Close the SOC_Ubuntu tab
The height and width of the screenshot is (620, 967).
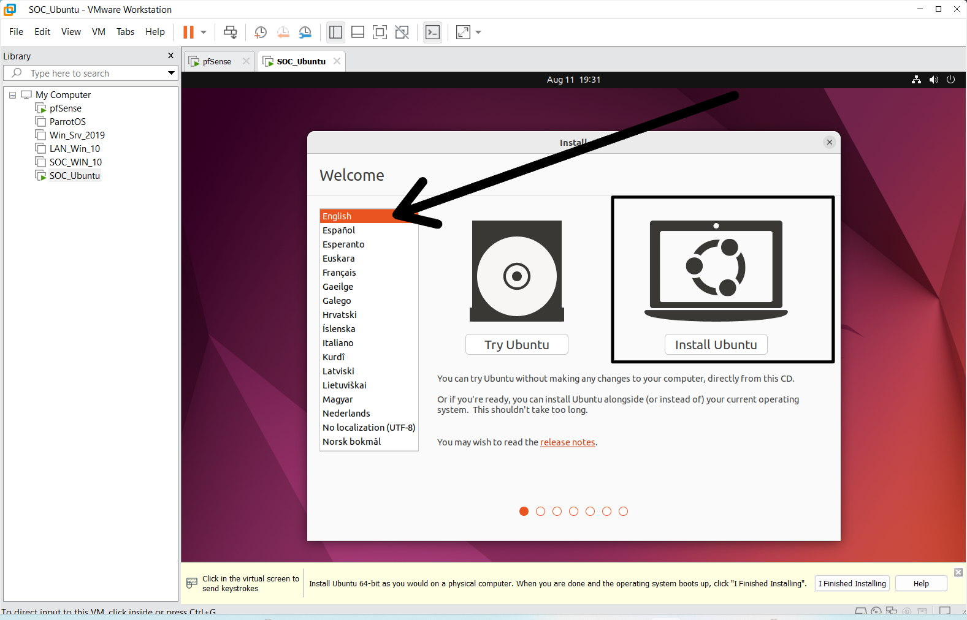click(x=337, y=61)
